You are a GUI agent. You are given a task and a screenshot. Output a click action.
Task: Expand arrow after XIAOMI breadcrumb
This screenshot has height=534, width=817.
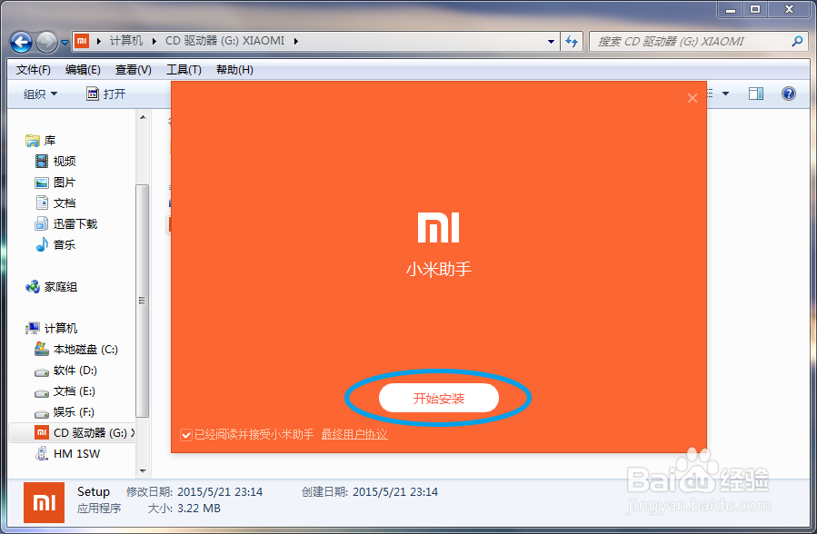(x=296, y=41)
